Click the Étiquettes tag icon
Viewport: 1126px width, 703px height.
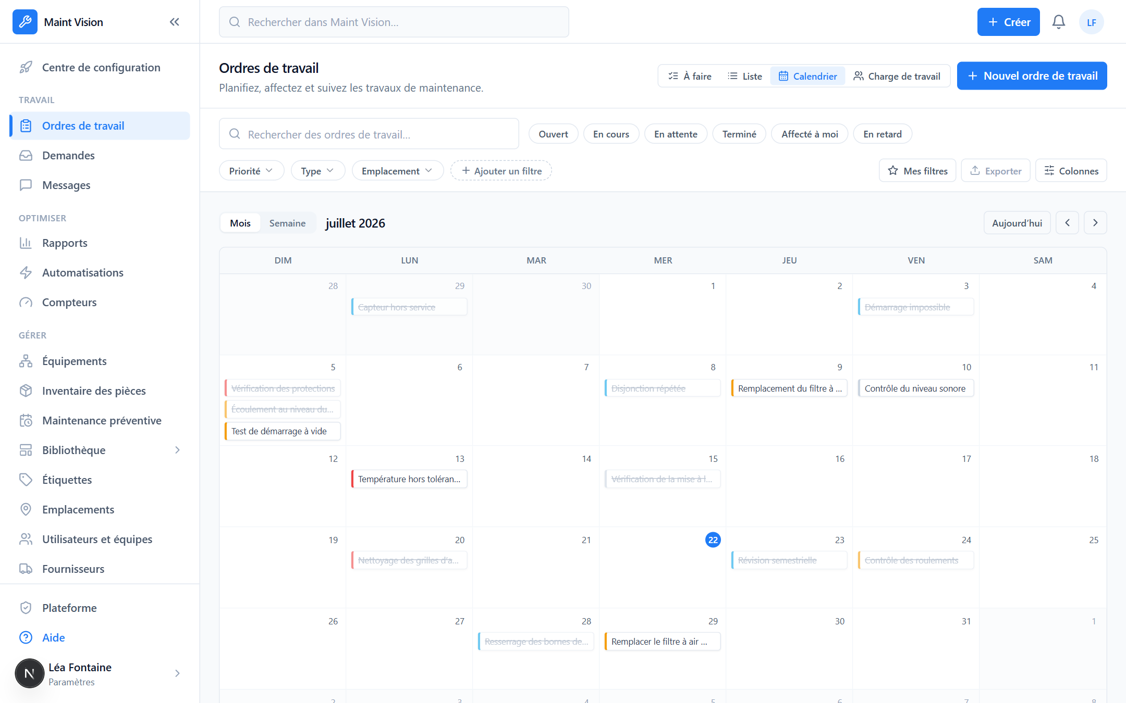pos(26,480)
